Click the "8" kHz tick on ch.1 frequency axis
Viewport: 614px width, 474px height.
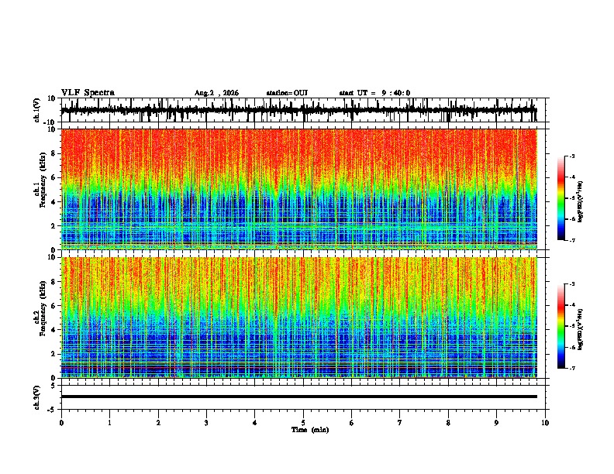(54, 153)
